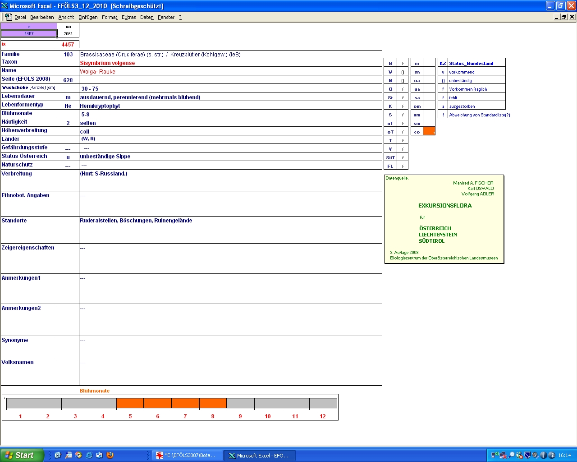Click the orange Blühmonate bar for month 5
Viewport: 577px width, 462px height.
(x=130, y=403)
